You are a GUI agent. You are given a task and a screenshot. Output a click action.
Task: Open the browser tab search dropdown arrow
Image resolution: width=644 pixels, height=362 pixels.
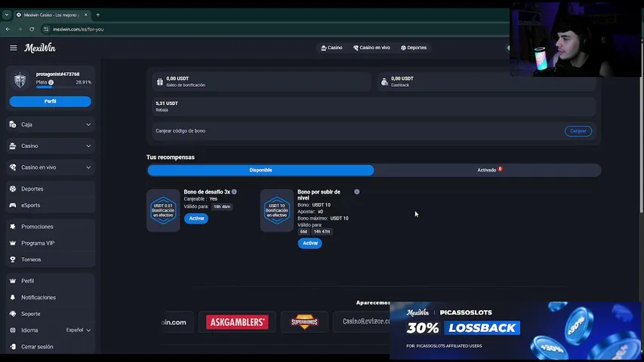coord(7,15)
